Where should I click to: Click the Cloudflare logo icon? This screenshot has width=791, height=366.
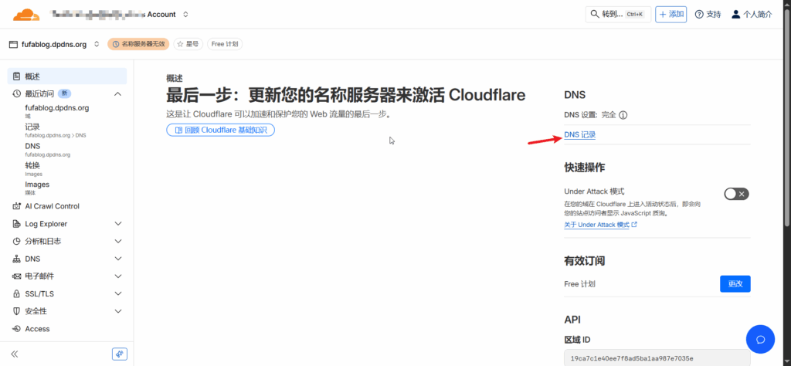tap(26, 14)
